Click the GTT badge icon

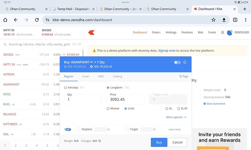pyautogui.click(x=68, y=129)
